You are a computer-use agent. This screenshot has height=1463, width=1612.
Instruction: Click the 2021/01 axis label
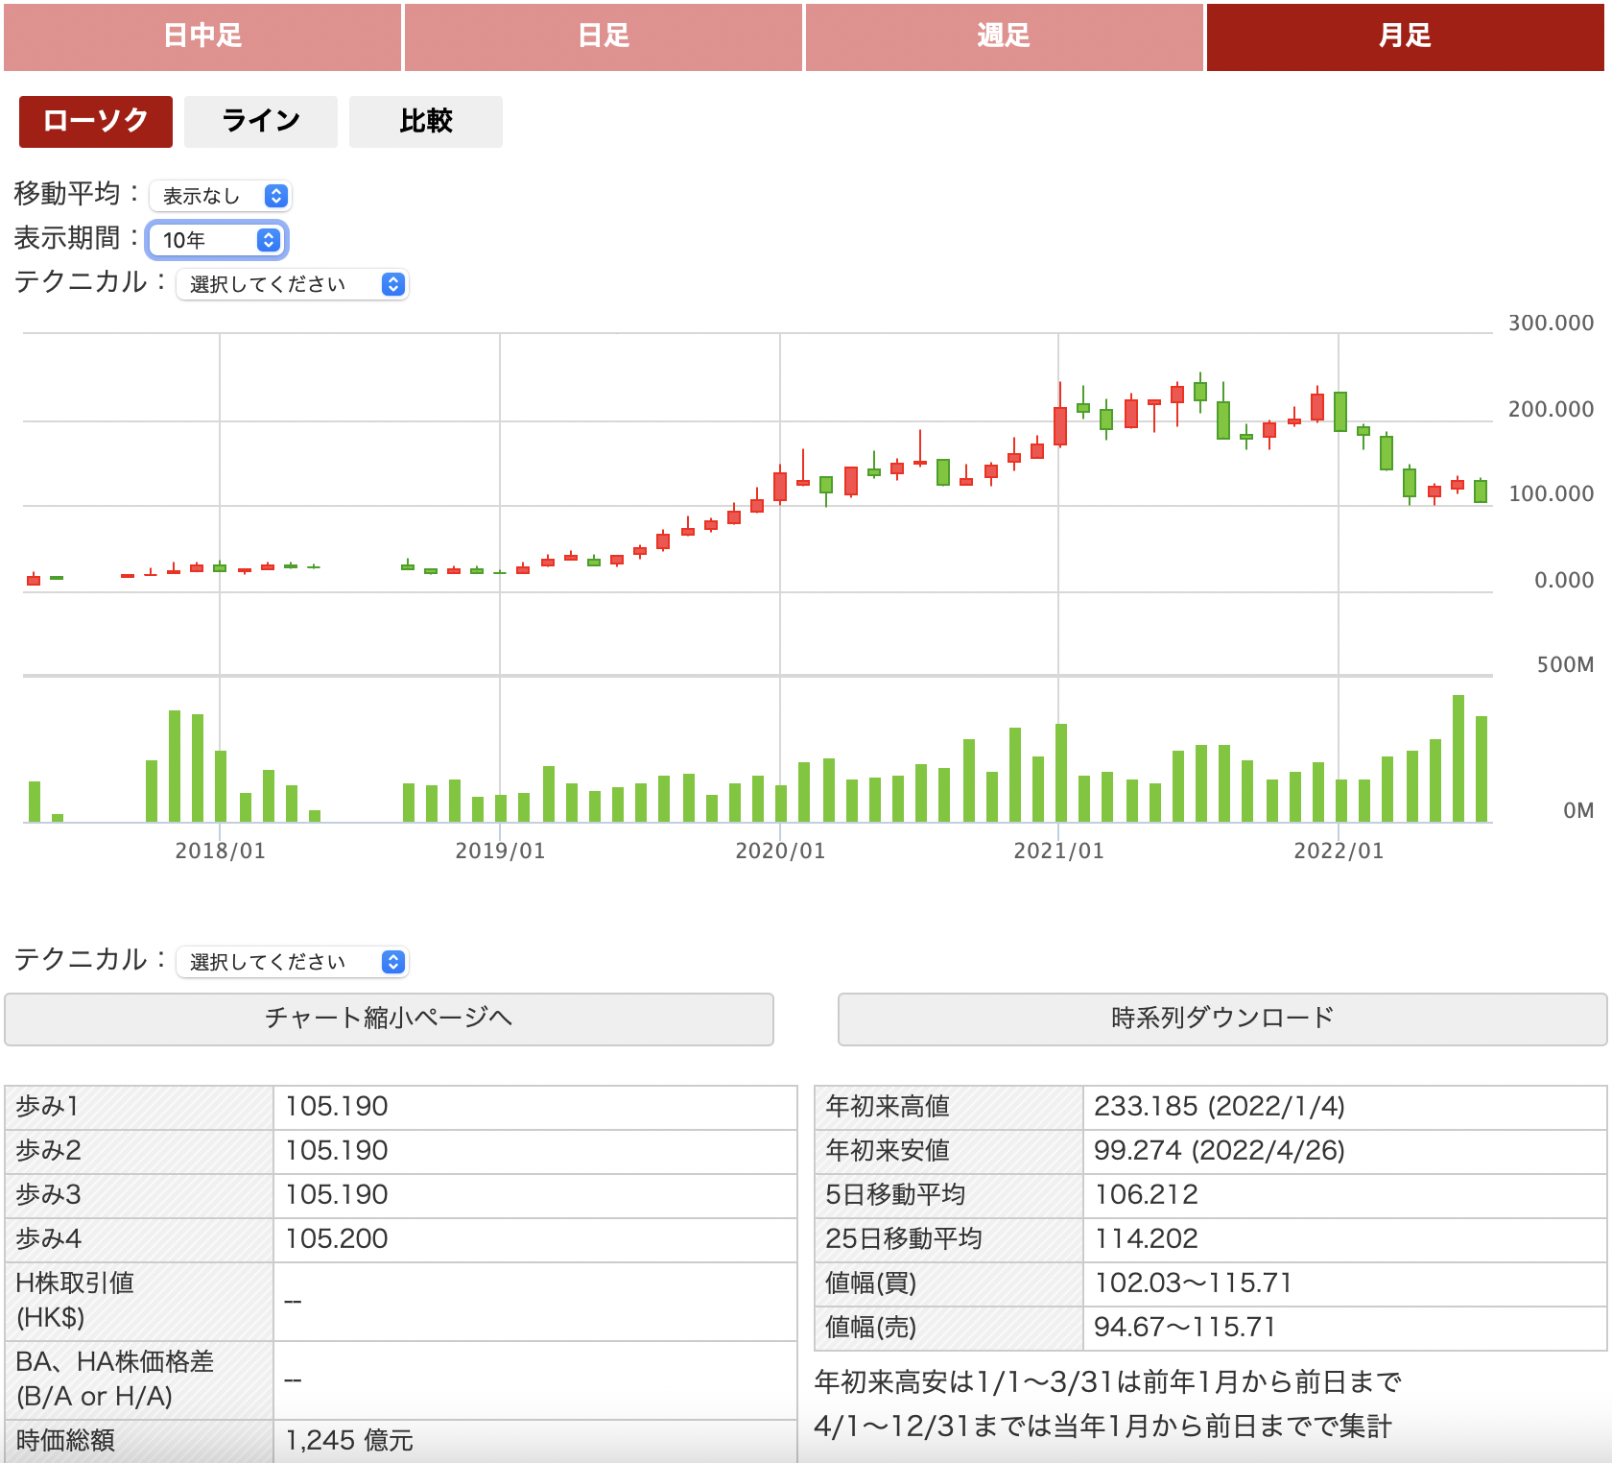click(1058, 851)
